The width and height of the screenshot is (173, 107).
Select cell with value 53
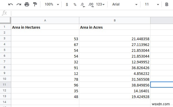(45, 38)
